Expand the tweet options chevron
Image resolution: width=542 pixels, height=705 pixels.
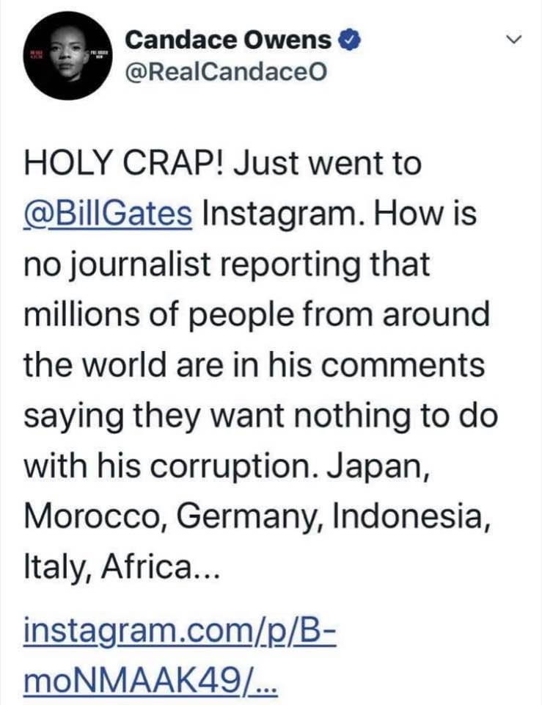point(516,40)
